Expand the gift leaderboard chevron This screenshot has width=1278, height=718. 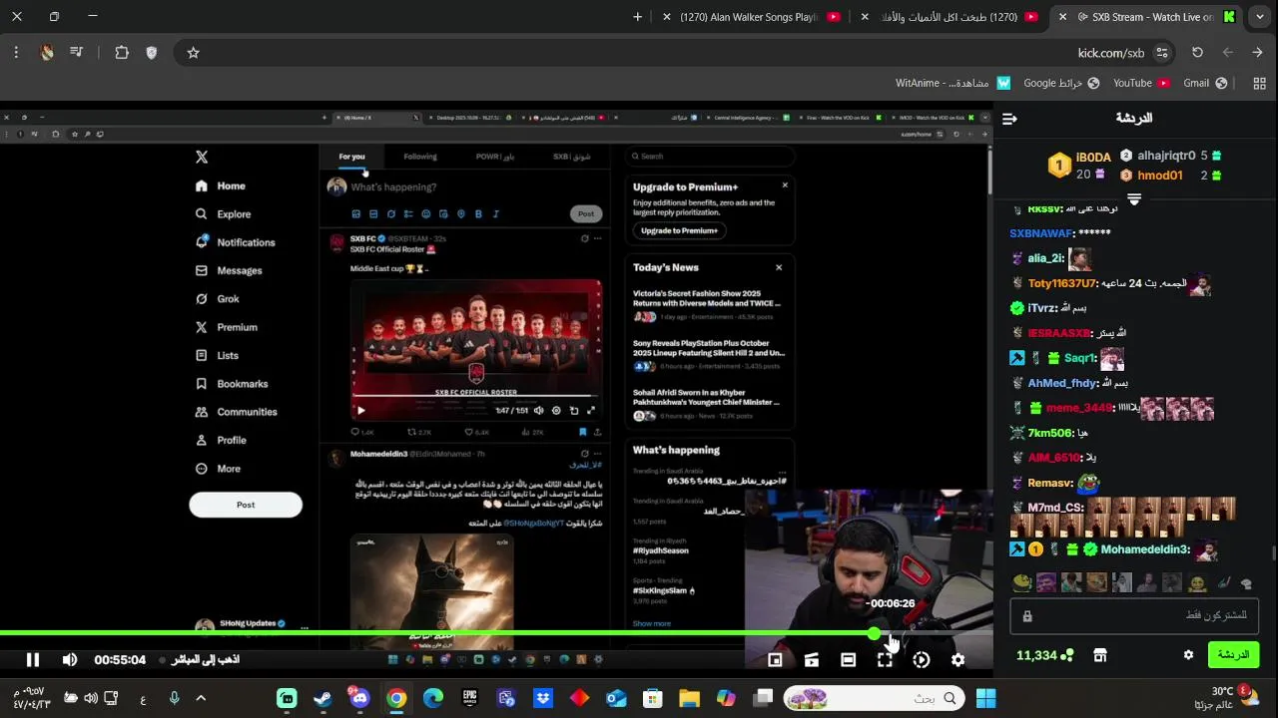pos(1134,199)
